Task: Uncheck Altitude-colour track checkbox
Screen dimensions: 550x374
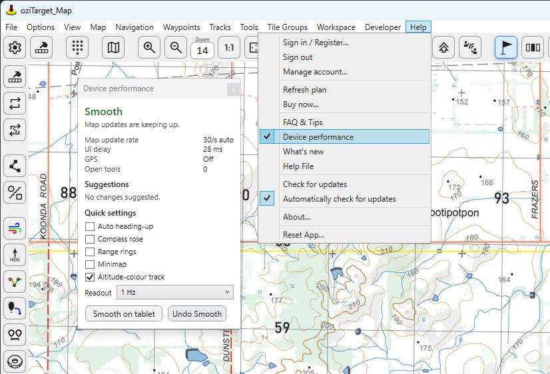Action: (90, 277)
